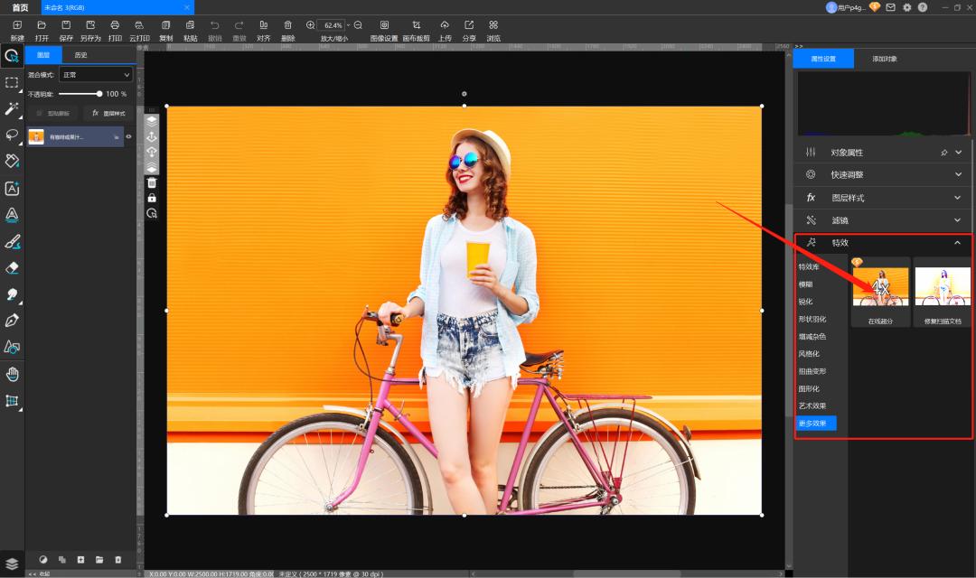Select the eraser tool
Screen dimensions: 976x578
coord(12,268)
